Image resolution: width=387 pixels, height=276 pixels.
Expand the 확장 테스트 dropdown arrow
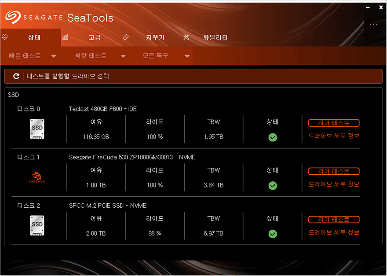123,56
